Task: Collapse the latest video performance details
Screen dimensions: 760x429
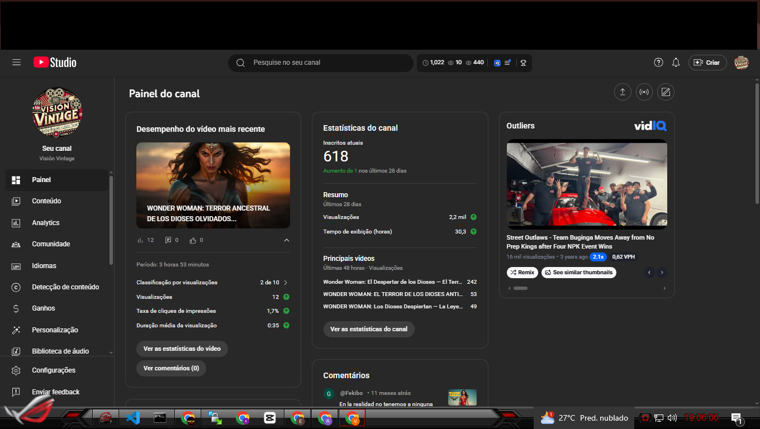Action: 287,240
